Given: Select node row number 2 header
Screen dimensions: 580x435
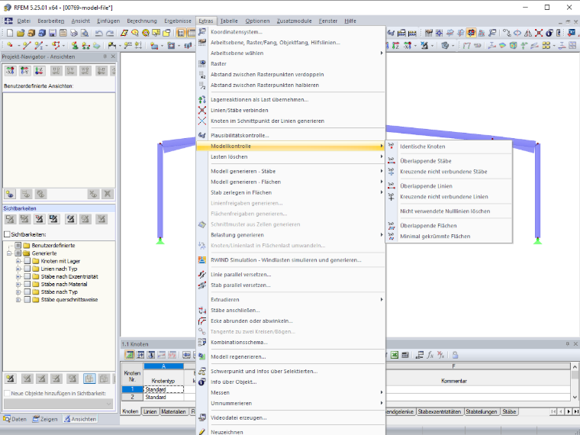Looking at the screenshot, I should [133, 398].
